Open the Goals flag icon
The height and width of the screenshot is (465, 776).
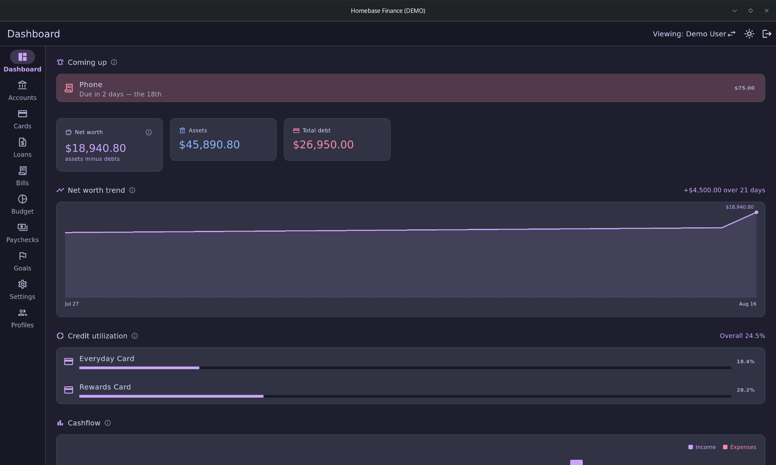(x=23, y=256)
